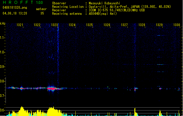Click the 1323 time marker
The width and height of the screenshot is (183, 116).
pos(54,25)
